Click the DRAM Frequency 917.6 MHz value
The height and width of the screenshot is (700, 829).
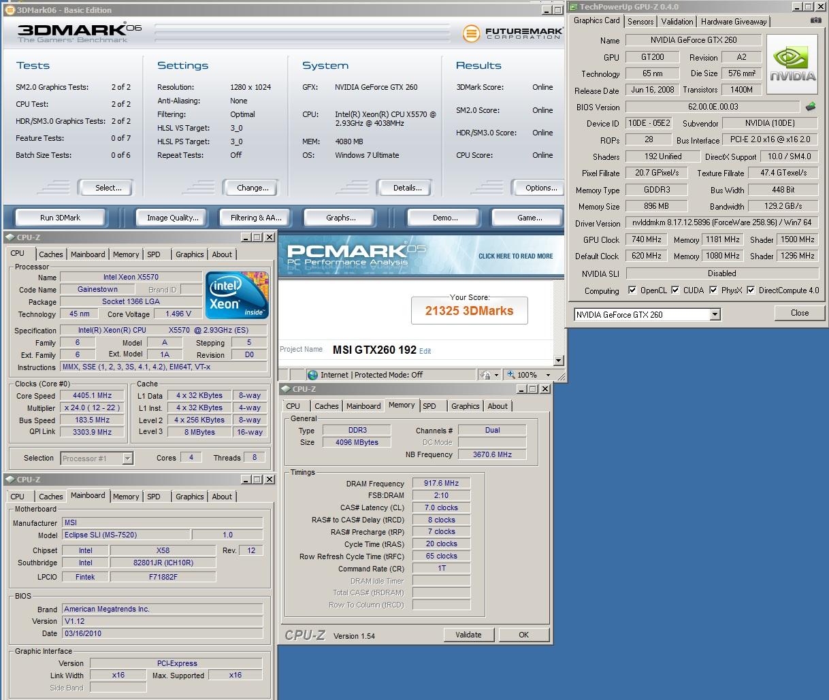click(x=441, y=484)
